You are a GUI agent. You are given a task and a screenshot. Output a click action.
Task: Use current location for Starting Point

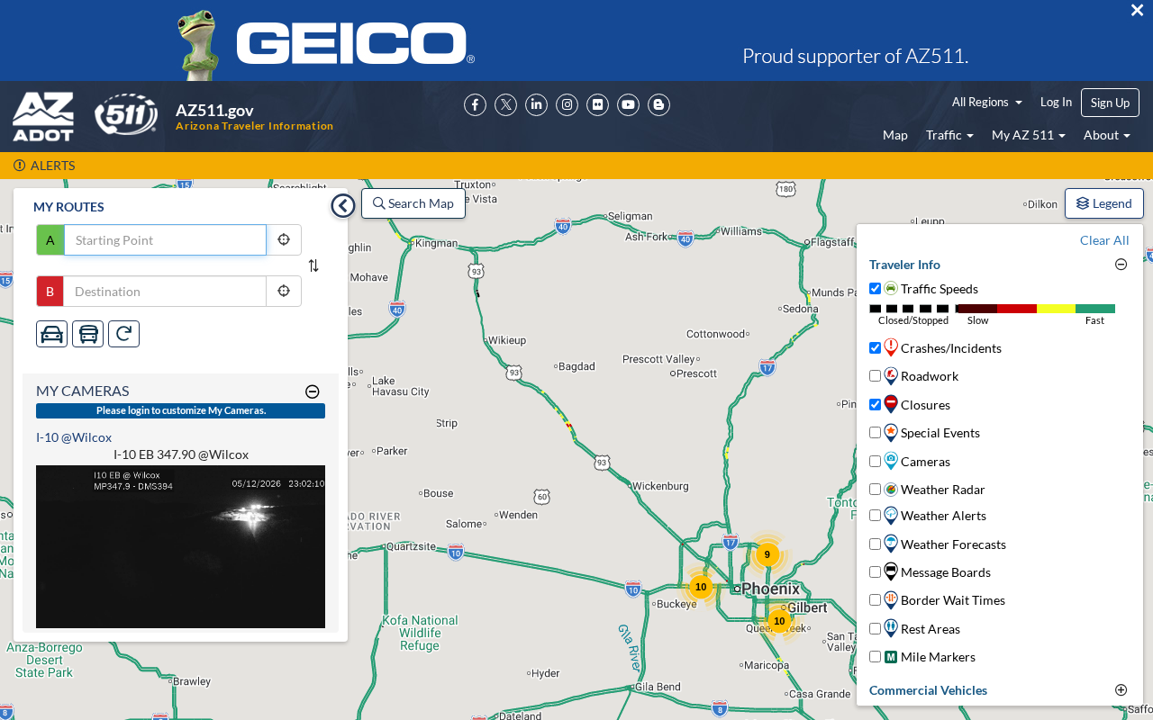284,240
